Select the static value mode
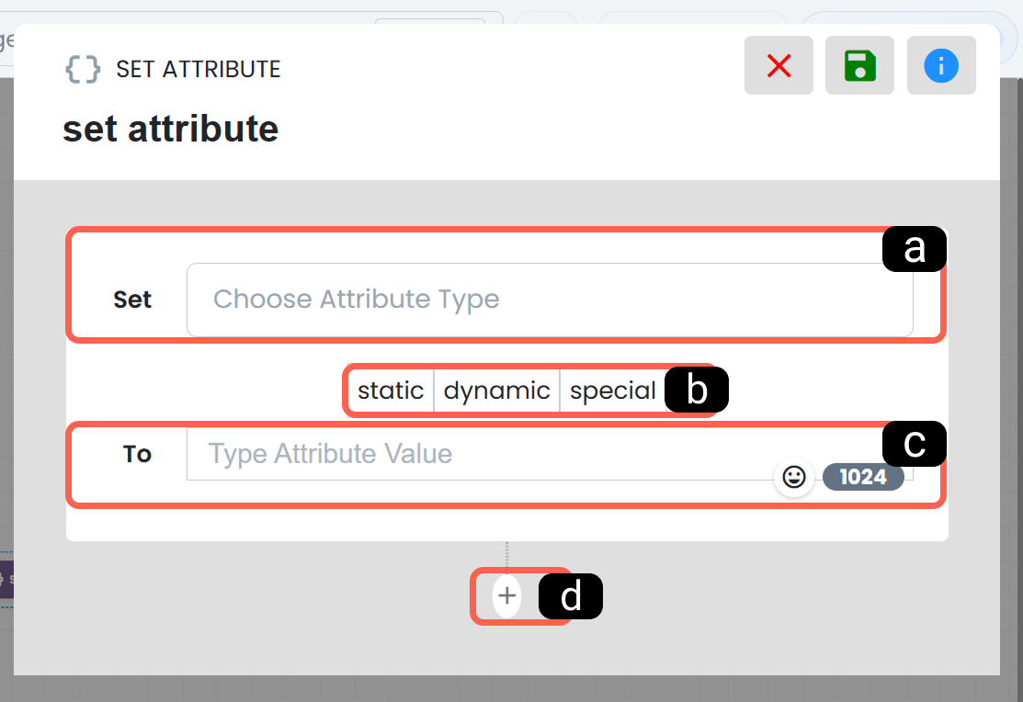This screenshot has width=1023, height=702. click(x=391, y=391)
